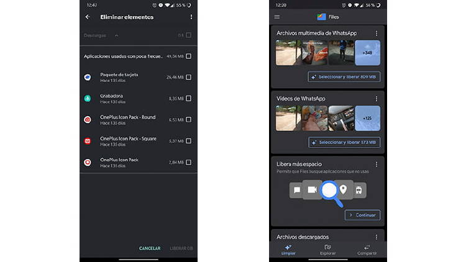This screenshot has width=466, height=262.
Task: Open the hamburger menu in Files app
Action: tap(277, 17)
